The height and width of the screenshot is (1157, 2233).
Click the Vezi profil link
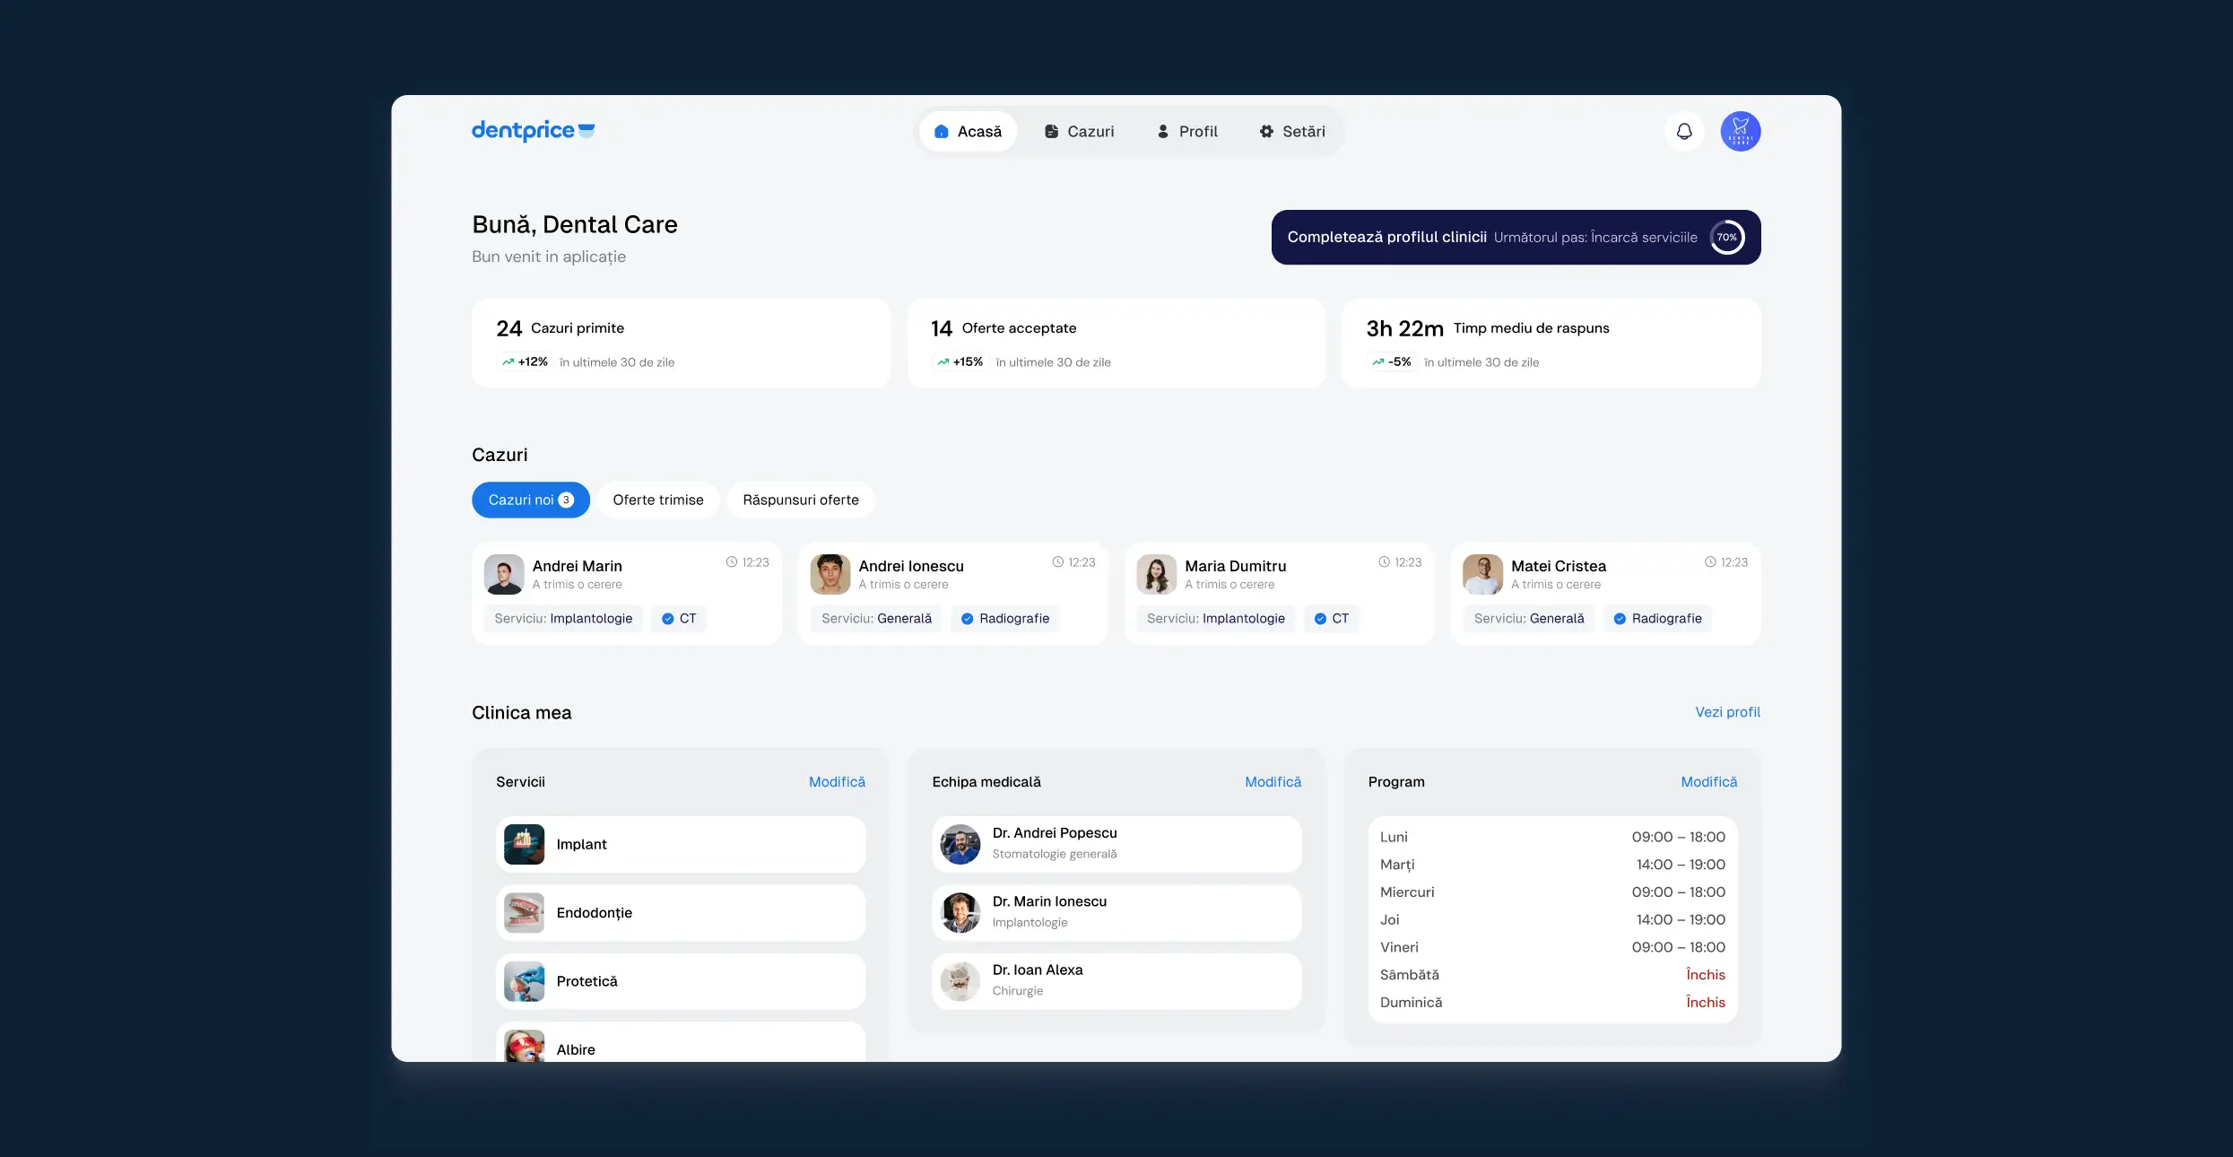(1727, 712)
